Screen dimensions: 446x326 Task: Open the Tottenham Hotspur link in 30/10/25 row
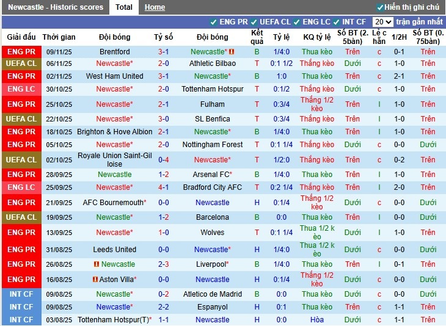coord(212,89)
